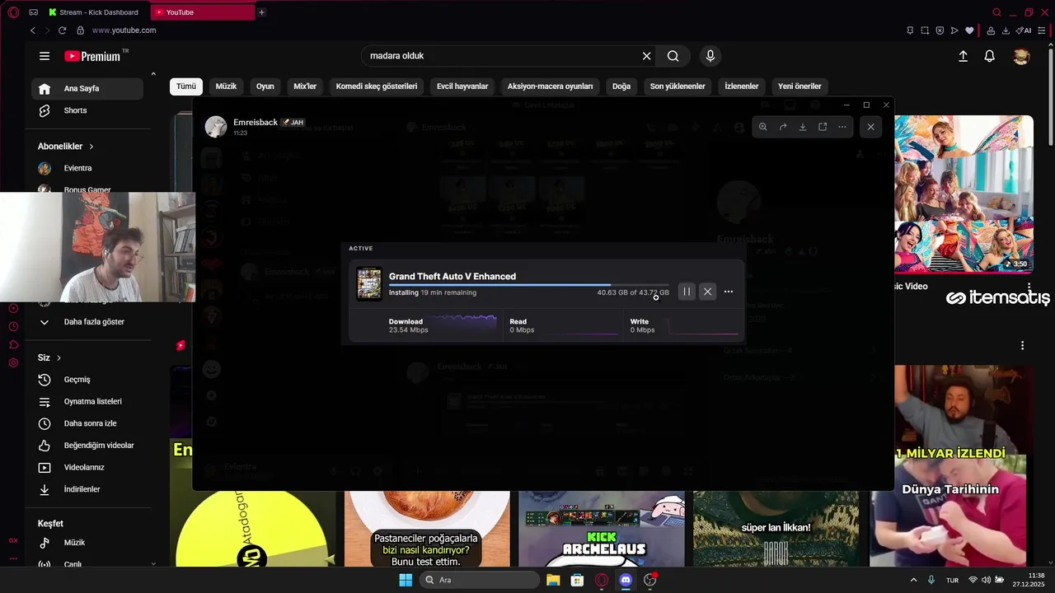Open Opera AI assistant button
Image resolution: width=1055 pixels, height=593 pixels.
tap(1024, 30)
